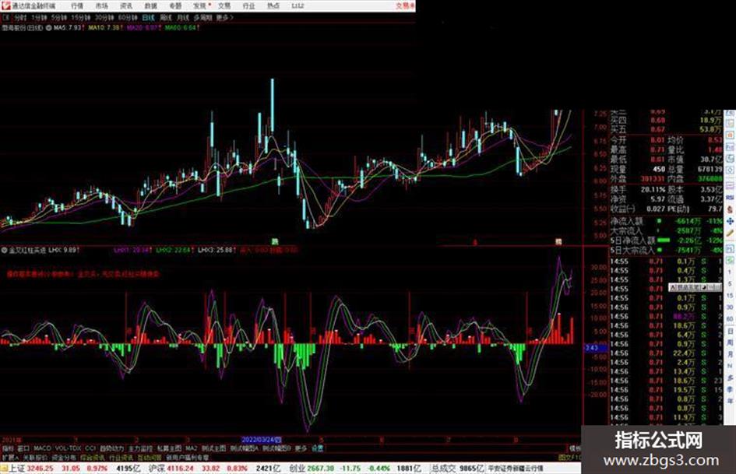
Task: Open the 指标 indicator tab
Action: (x=8, y=448)
